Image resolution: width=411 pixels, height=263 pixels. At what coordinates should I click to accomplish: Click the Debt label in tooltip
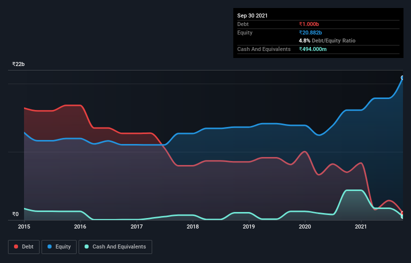[243, 24]
